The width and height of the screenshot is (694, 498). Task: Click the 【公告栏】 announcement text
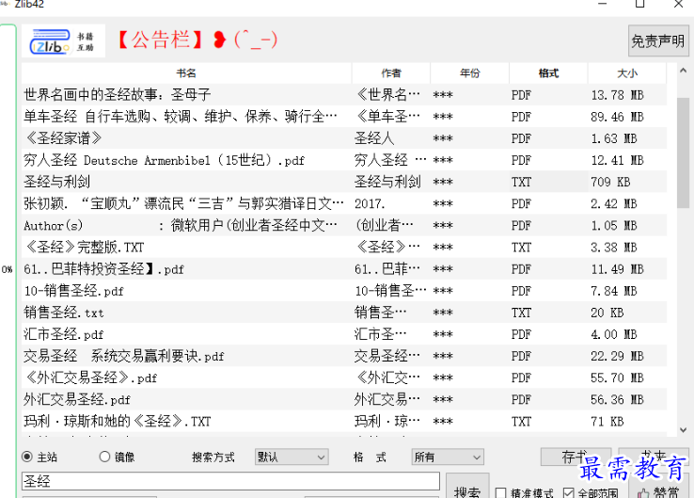tap(161, 40)
